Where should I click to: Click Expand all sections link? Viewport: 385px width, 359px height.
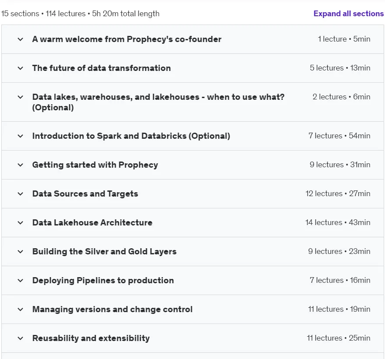tap(348, 14)
